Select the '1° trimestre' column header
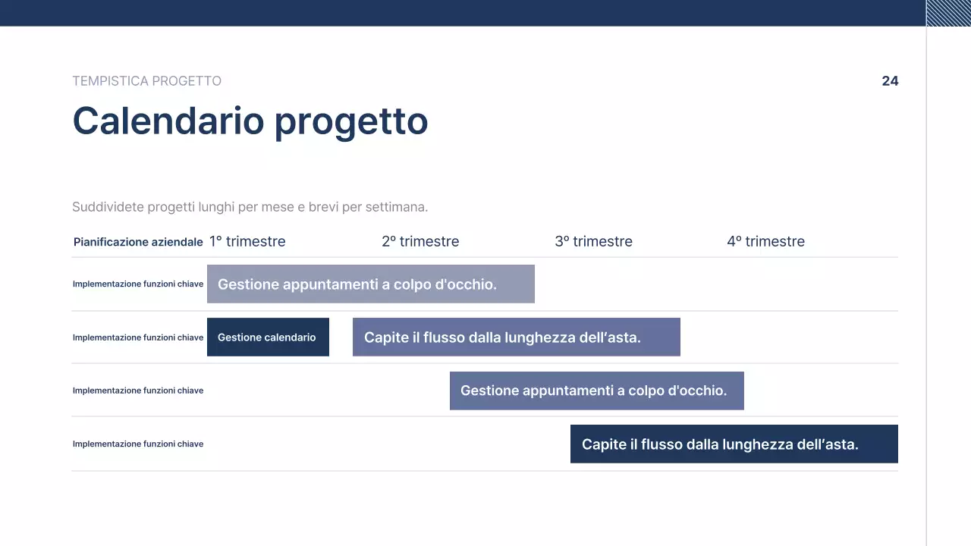The image size is (971, 546). click(247, 241)
